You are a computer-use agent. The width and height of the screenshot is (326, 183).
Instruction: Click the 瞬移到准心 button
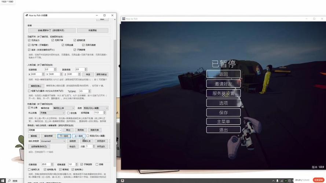coord(36,86)
